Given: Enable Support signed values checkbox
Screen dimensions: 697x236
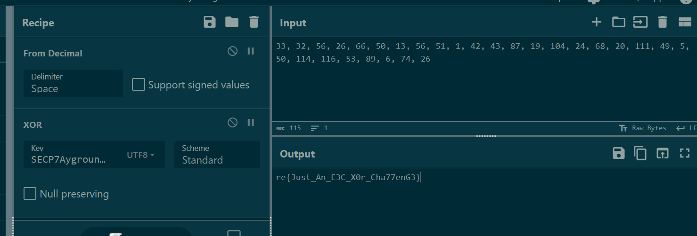Looking at the screenshot, I should click(139, 85).
